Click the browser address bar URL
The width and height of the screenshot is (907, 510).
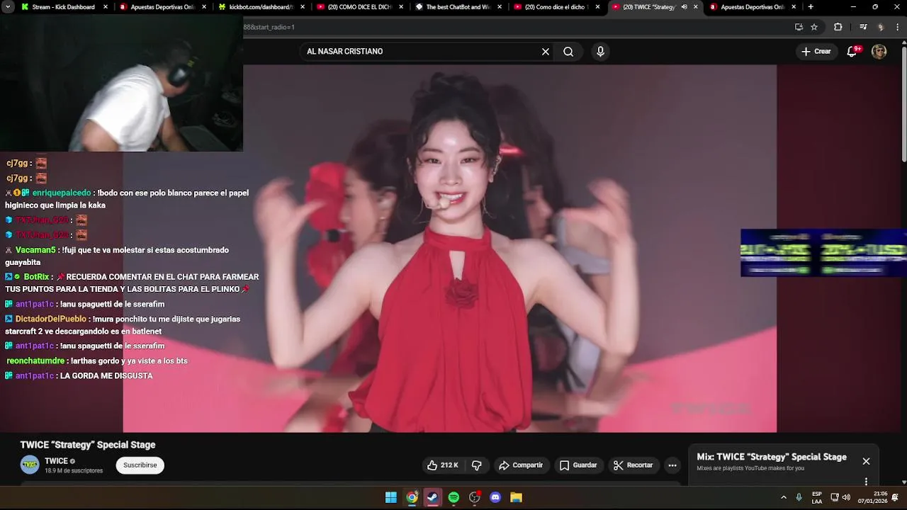pos(269,27)
